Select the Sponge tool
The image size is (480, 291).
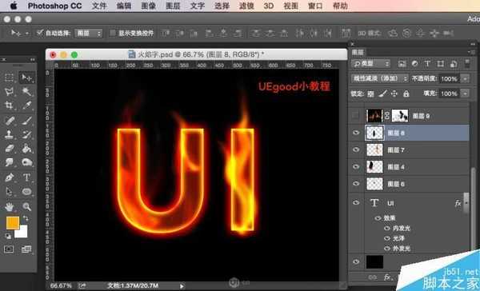coord(26,162)
